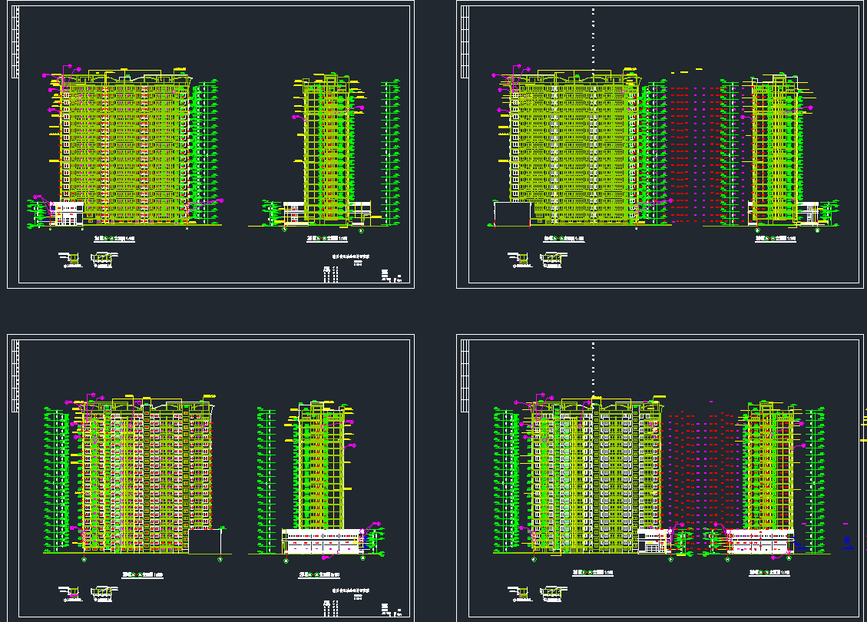The width and height of the screenshot is (867, 622).
Task: Select dark rectangle beside bottom-left sheet's wide tower
Action: 204,541
